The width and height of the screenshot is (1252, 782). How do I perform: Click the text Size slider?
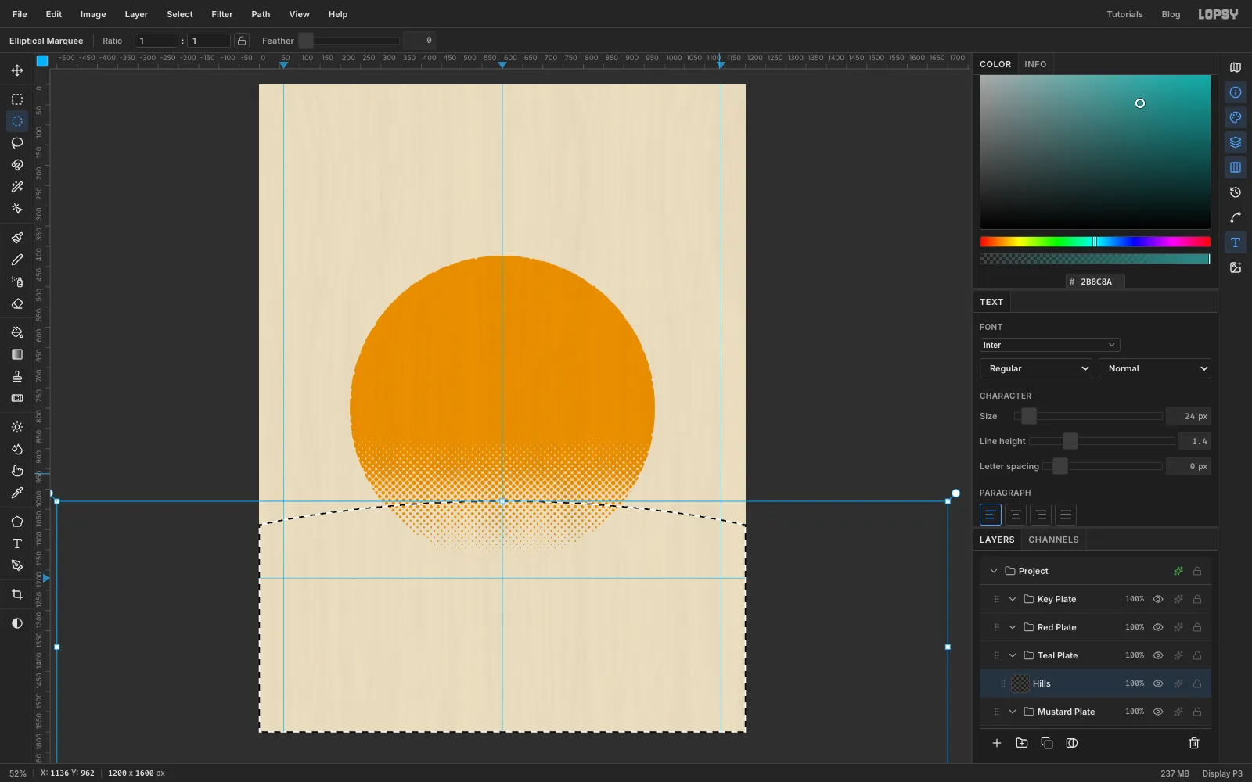(x=1088, y=416)
